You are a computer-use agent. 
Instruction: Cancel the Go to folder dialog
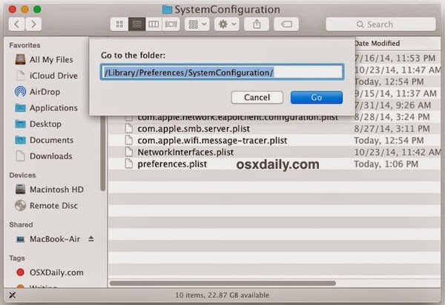pyautogui.click(x=257, y=98)
